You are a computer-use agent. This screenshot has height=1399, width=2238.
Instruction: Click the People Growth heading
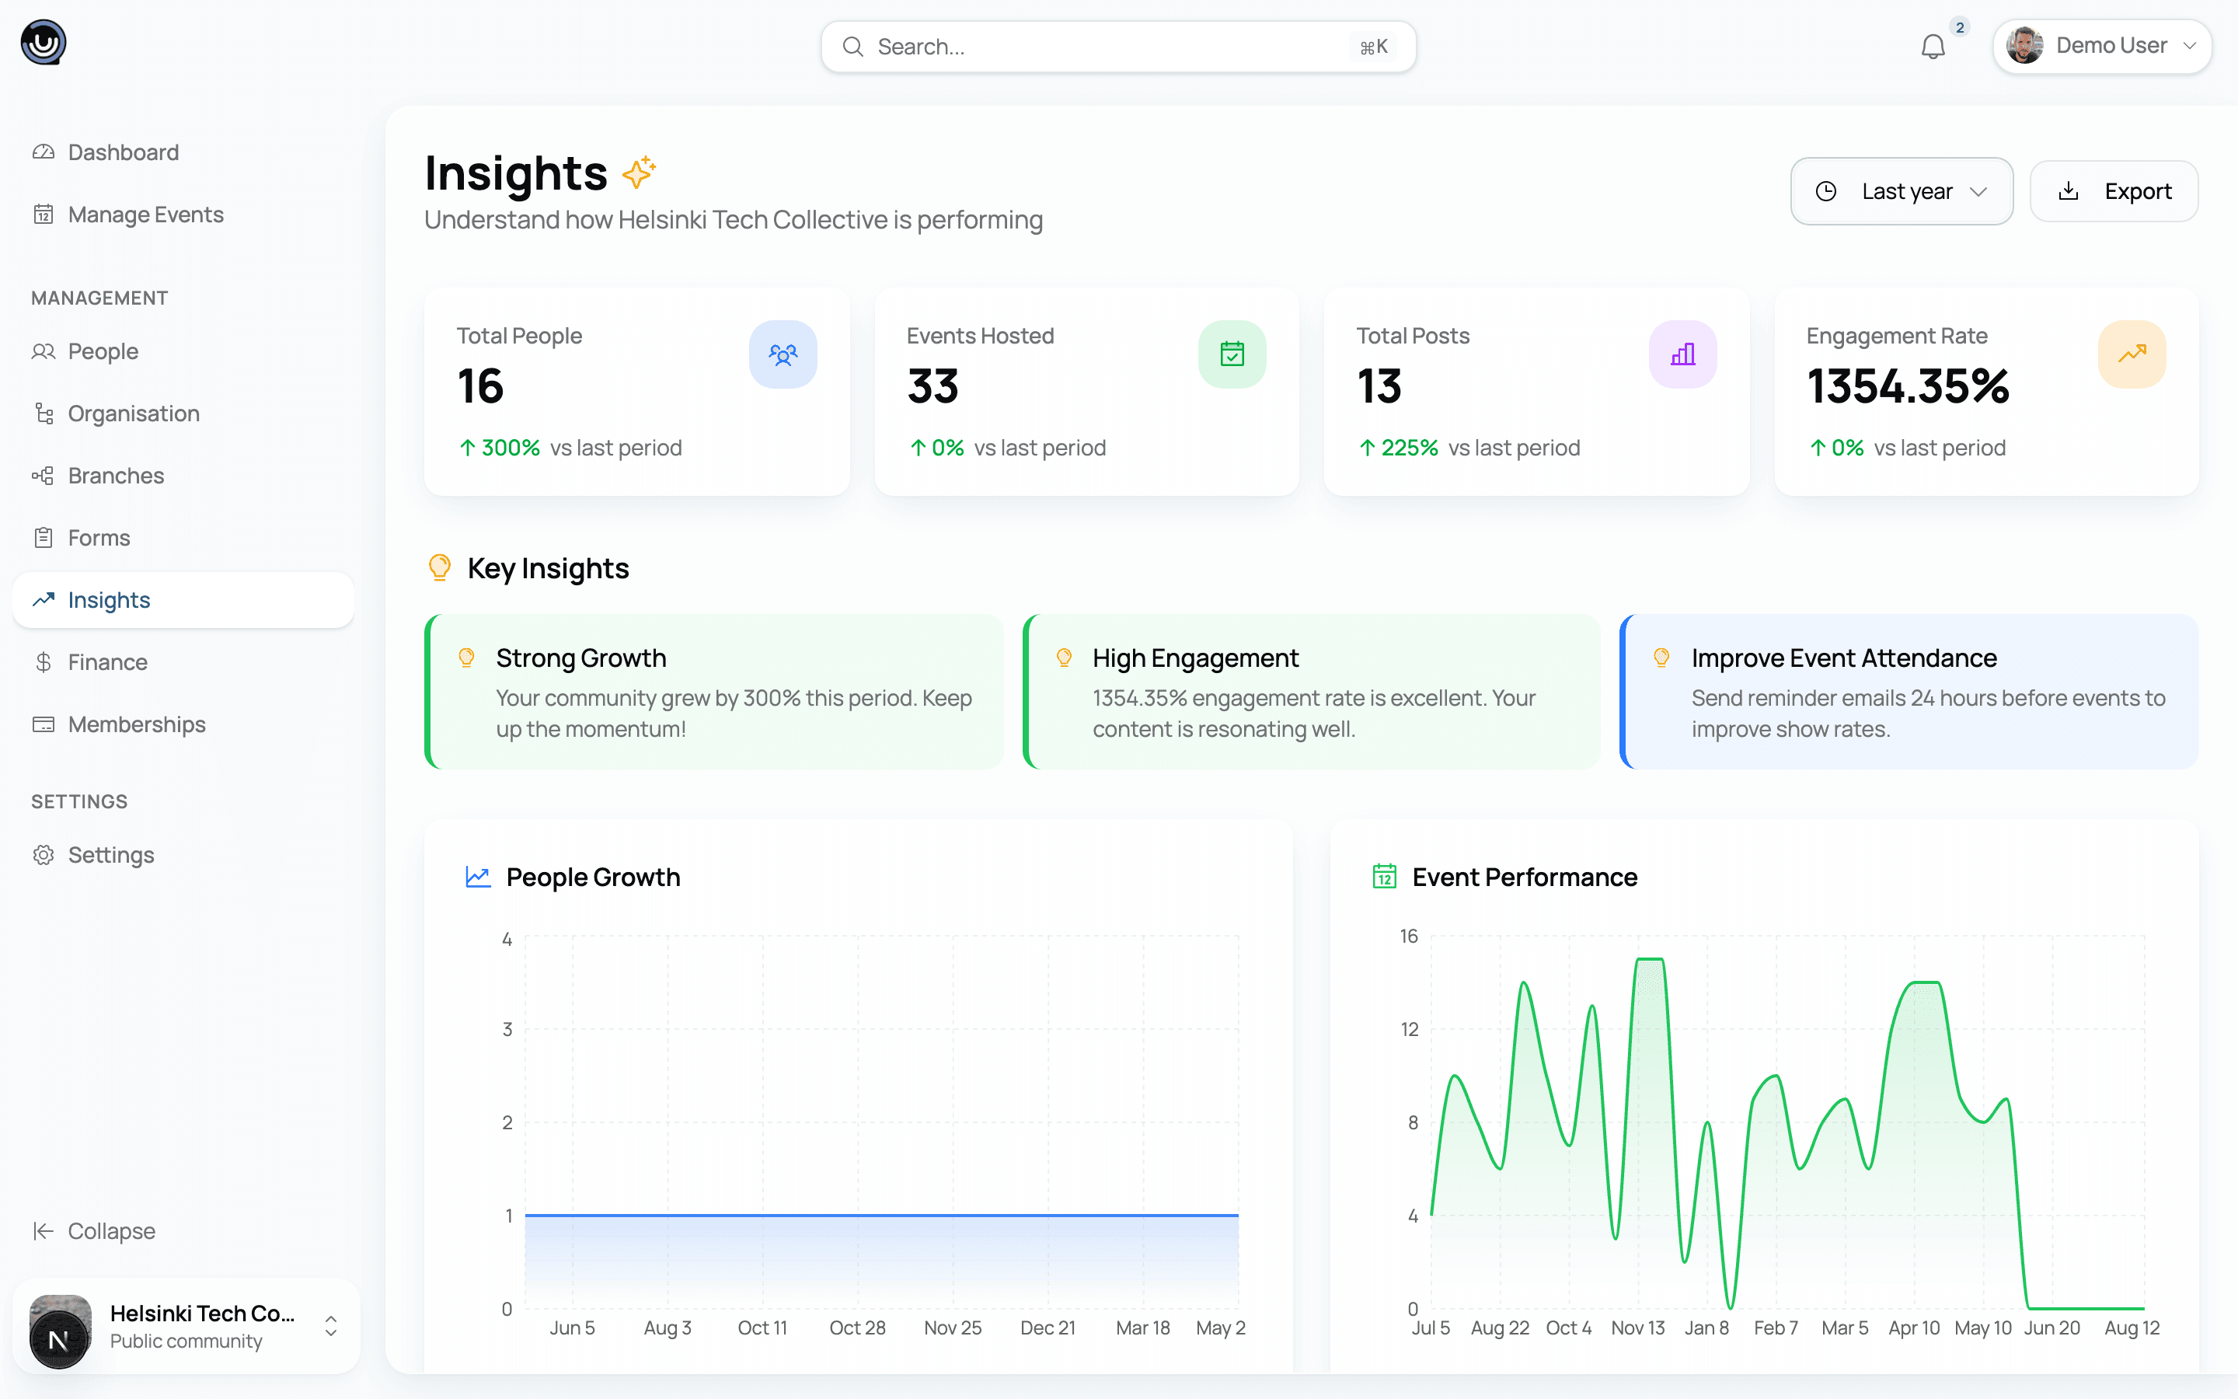[593, 876]
